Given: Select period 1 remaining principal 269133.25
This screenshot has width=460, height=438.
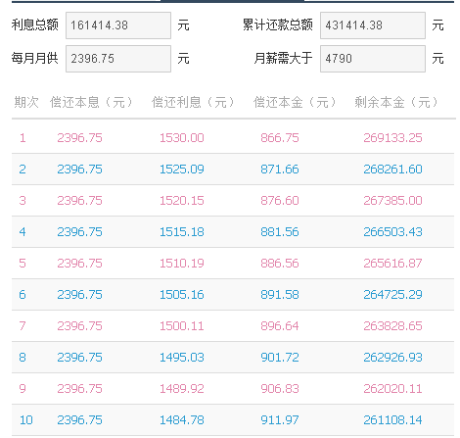Looking at the screenshot, I should tap(392, 138).
